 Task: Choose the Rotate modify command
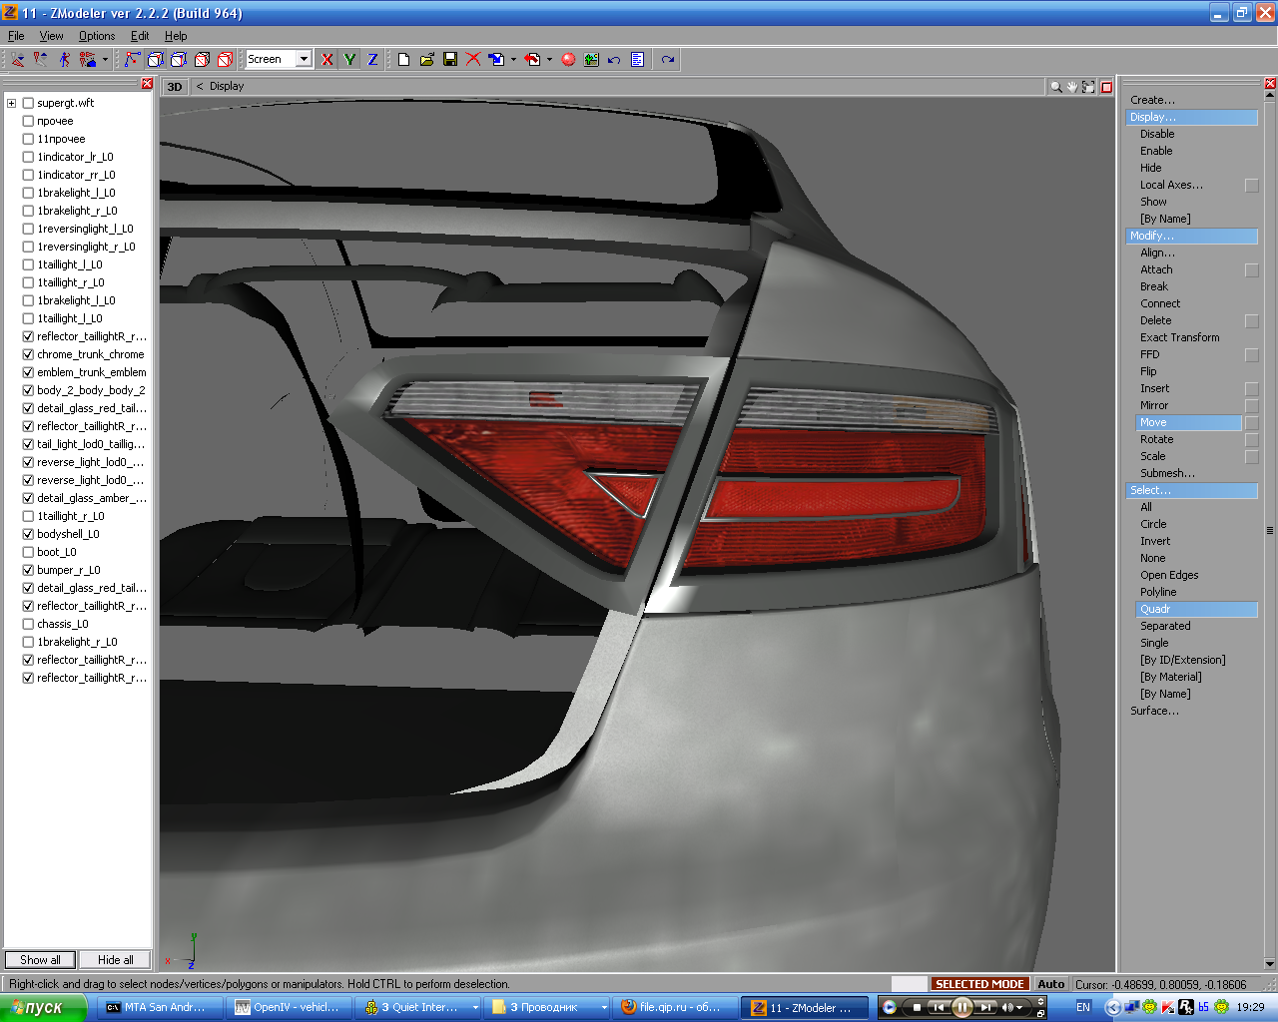coord(1156,439)
